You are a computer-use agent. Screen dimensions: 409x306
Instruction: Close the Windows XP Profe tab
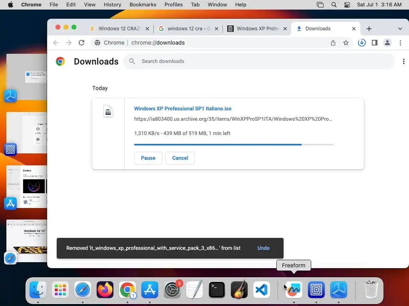point(285,29)
